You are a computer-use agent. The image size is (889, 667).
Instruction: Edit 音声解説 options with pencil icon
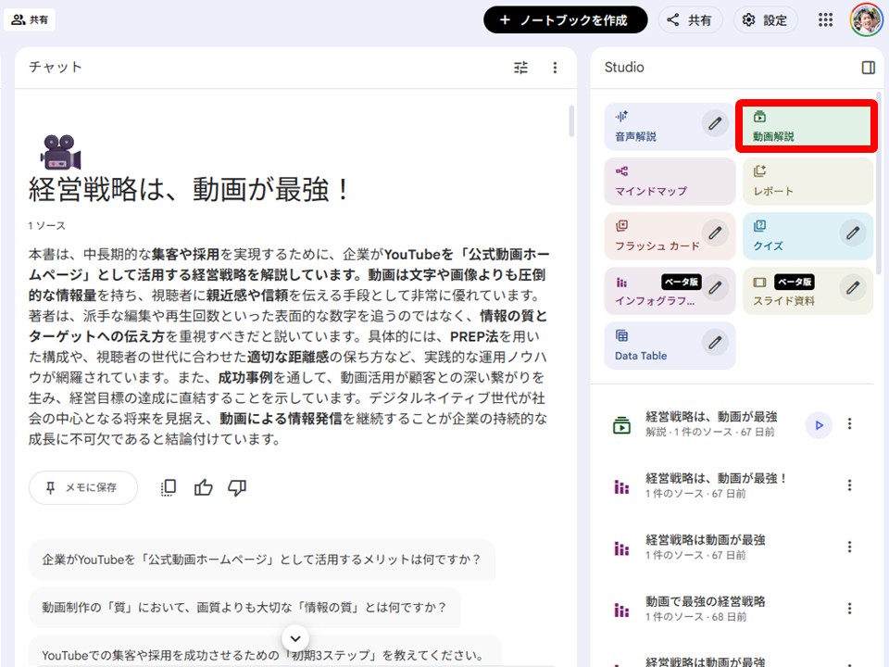coord(715,123)
